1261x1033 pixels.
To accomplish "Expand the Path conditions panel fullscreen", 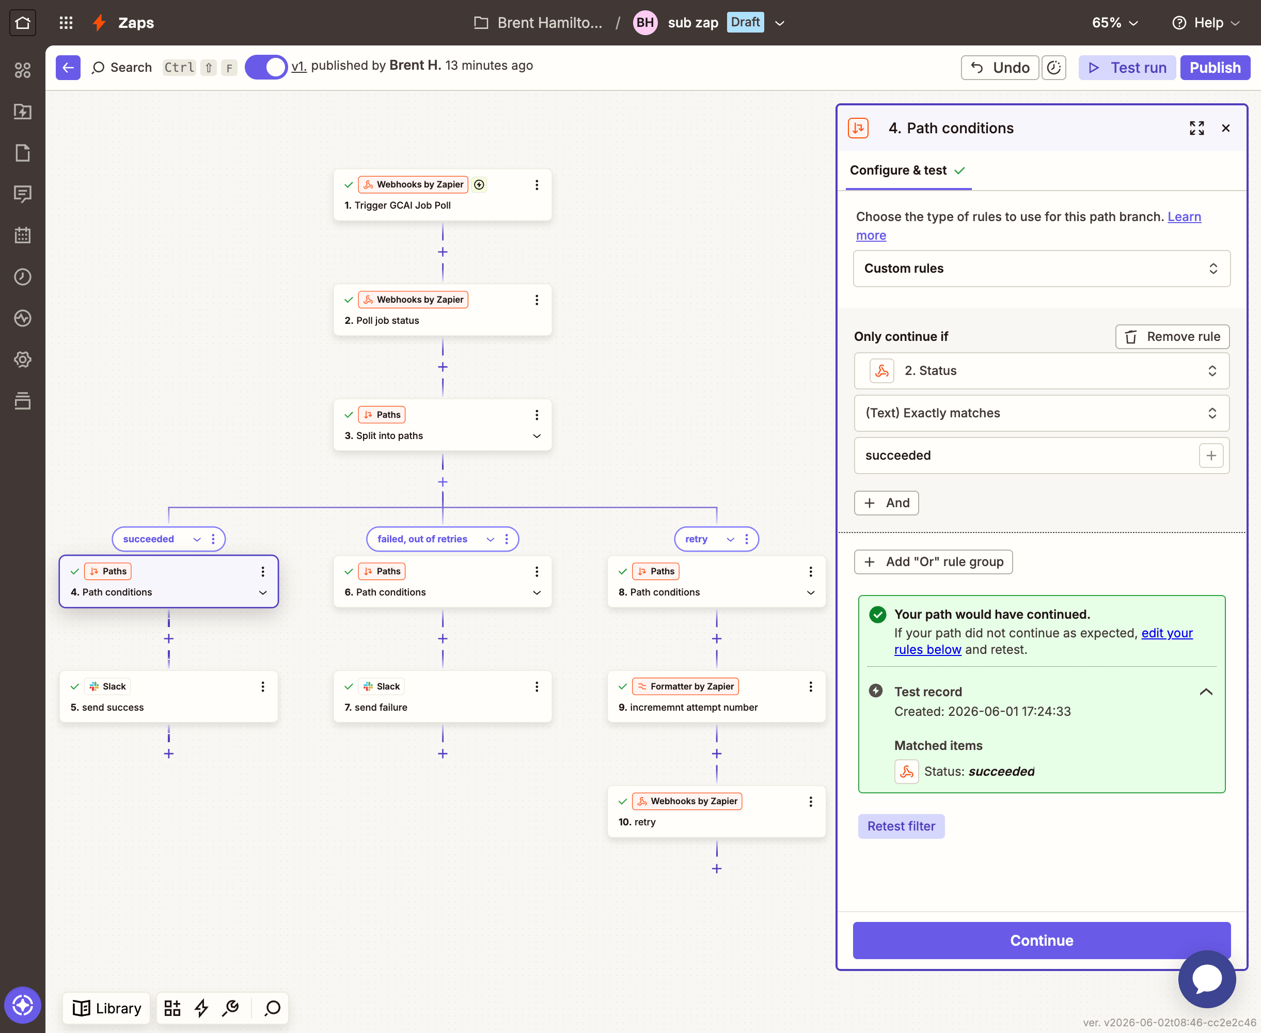I will [x=1197, y=128].
